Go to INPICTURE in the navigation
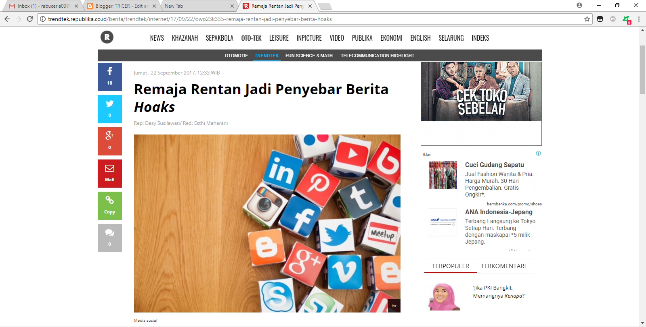 pyautogui.click(x=309, y=38)
